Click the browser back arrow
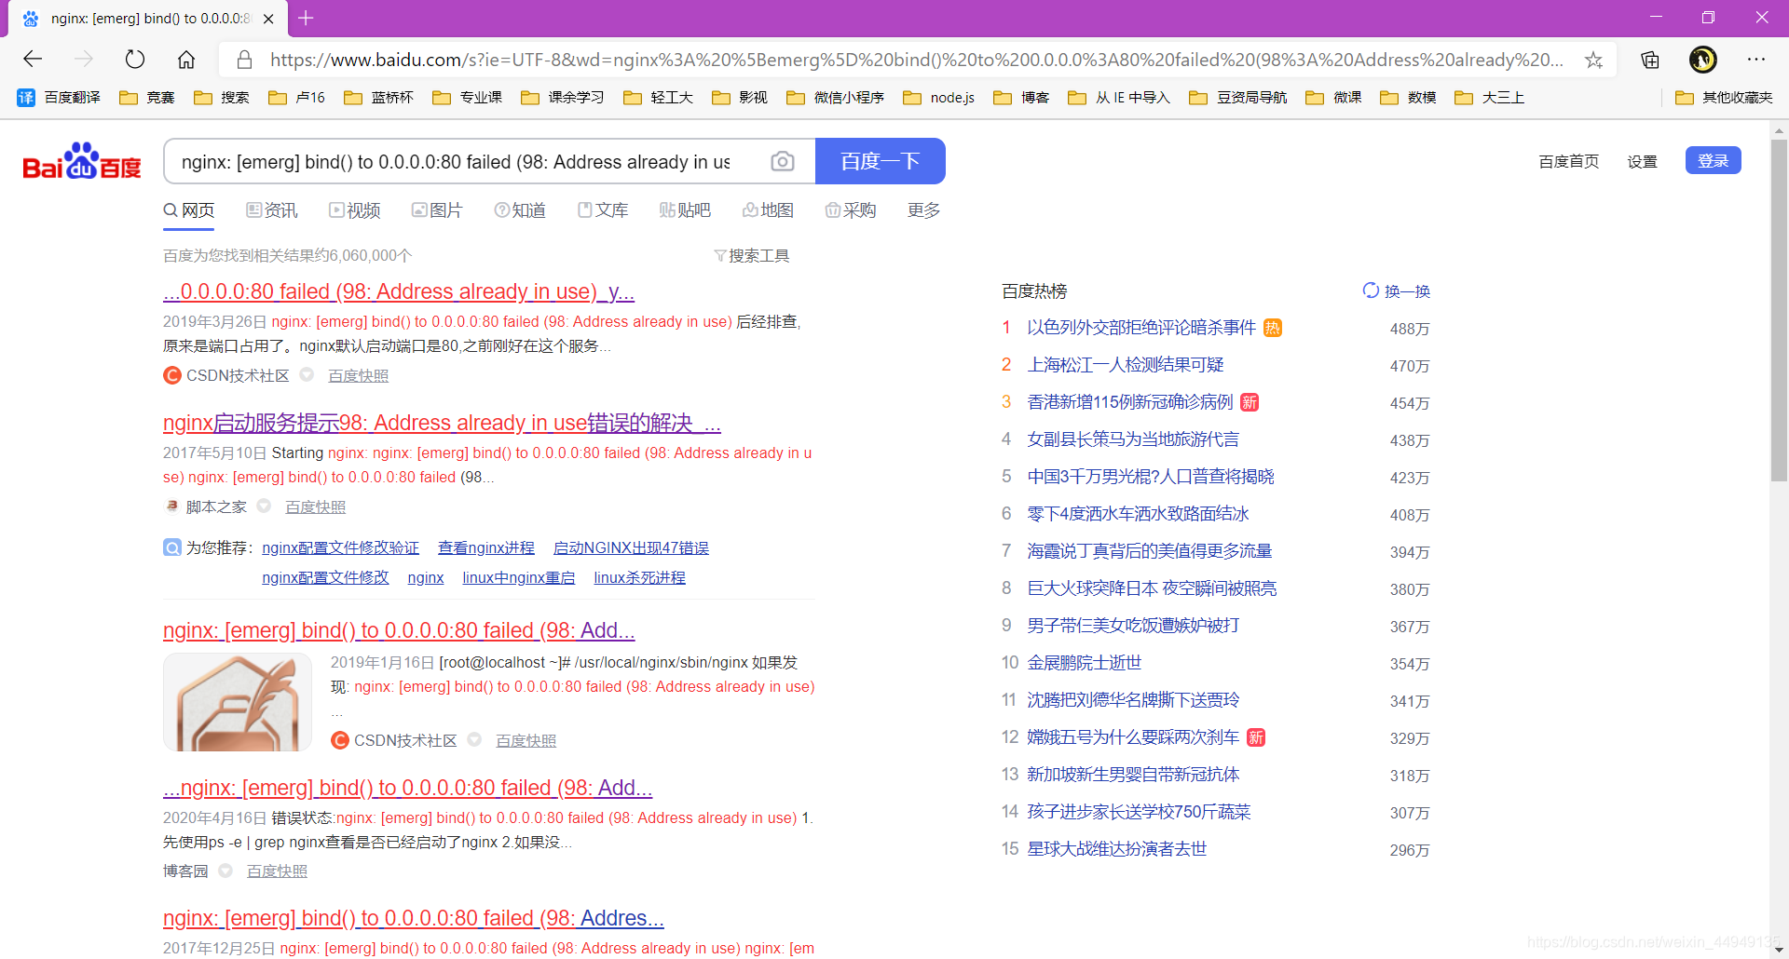This screenshot has height=959, width=1789. pyautogui.click(x=34, y=60)
